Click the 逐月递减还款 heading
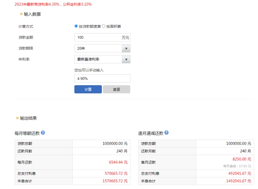Viewport: 258px width, 189px height. point(151,133)
